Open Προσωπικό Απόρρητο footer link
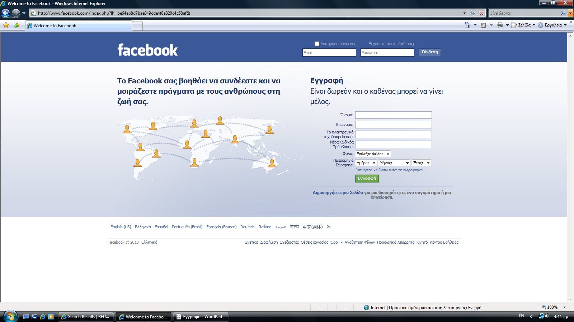574x322 pixels. click(395, 242)
